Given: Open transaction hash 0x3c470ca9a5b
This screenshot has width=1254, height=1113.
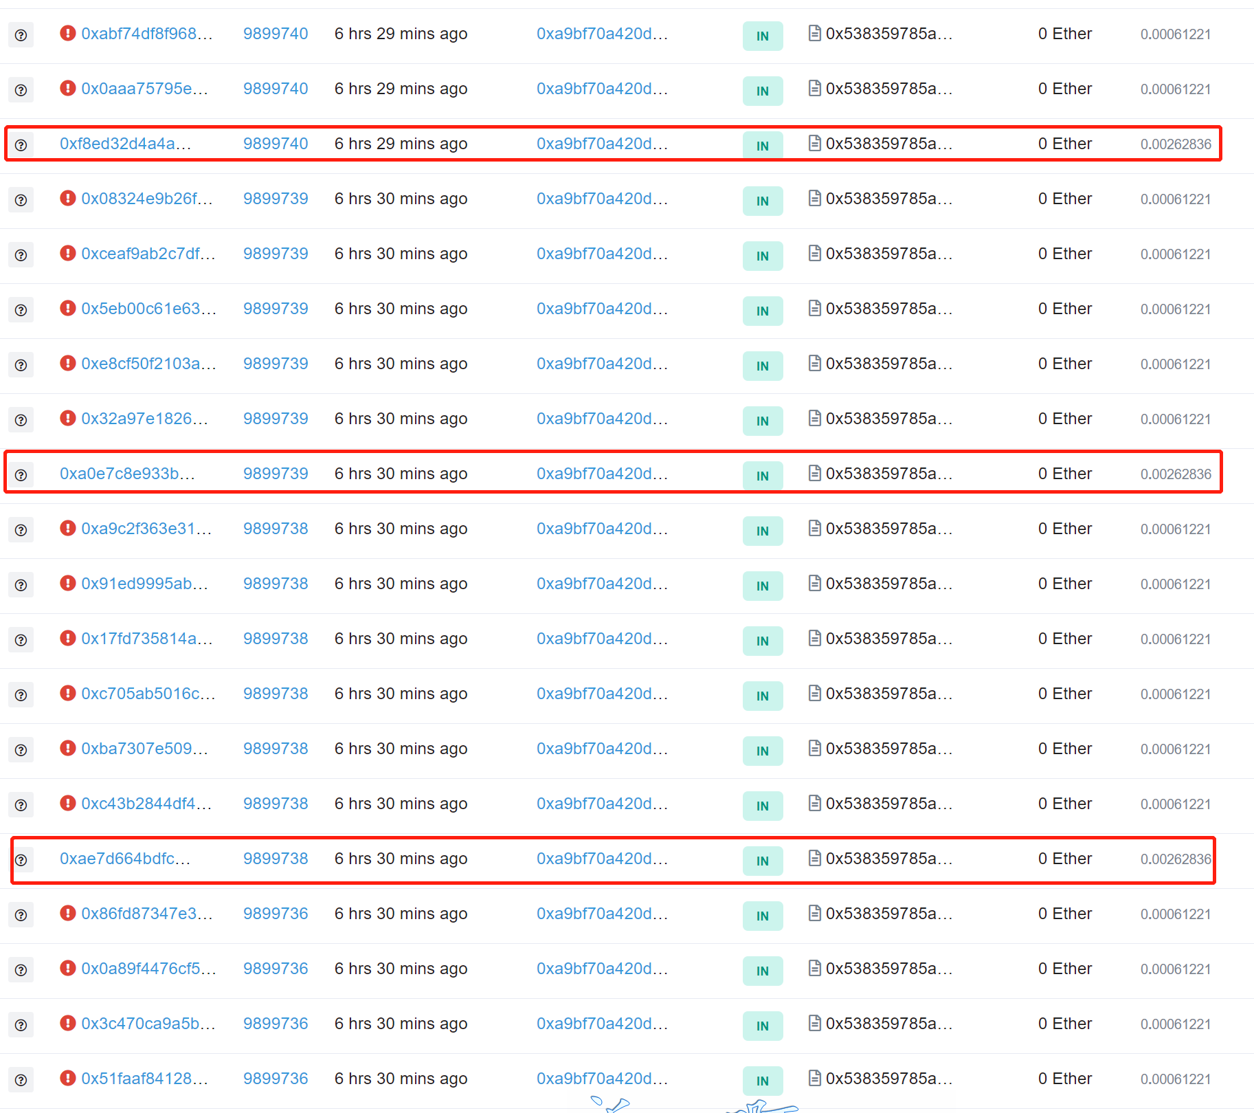Looking at the screenshot, I should point(148,1024).
